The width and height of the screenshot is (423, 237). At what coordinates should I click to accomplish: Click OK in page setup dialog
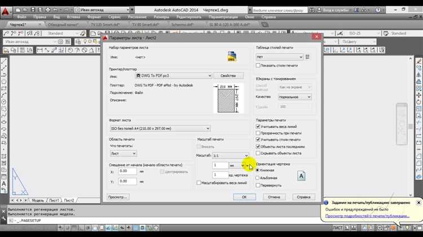[x=244, y=197]
